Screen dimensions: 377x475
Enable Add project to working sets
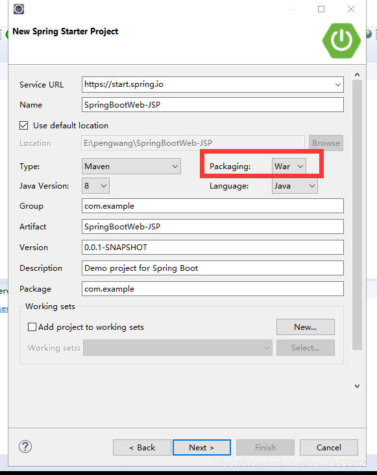[x=32, y=327]
